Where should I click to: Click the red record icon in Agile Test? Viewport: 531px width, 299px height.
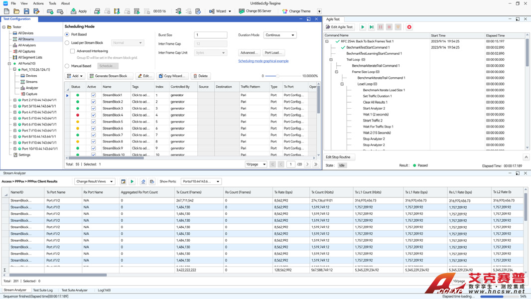(409, 27)
